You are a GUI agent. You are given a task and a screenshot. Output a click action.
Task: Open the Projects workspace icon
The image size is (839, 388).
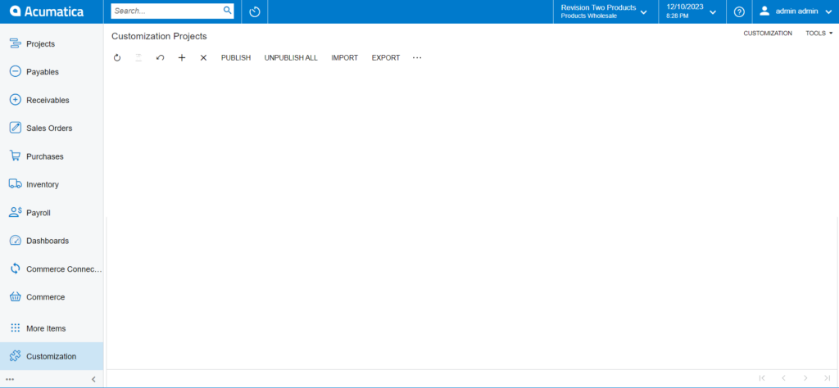click(15, 44)
